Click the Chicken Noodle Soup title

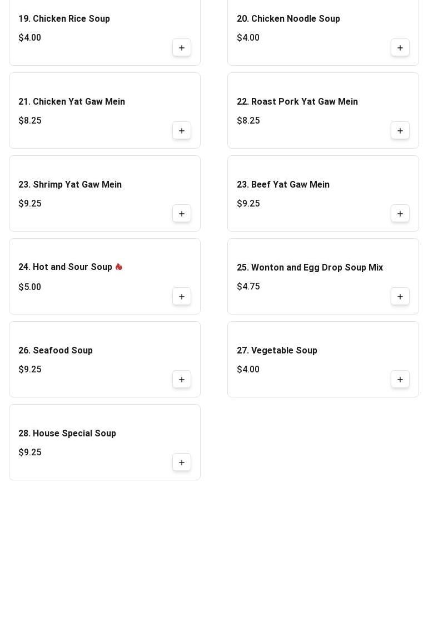[288, 19]
